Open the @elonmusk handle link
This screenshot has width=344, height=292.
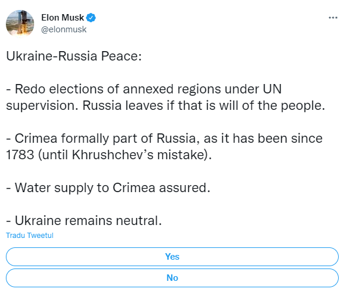64,29
